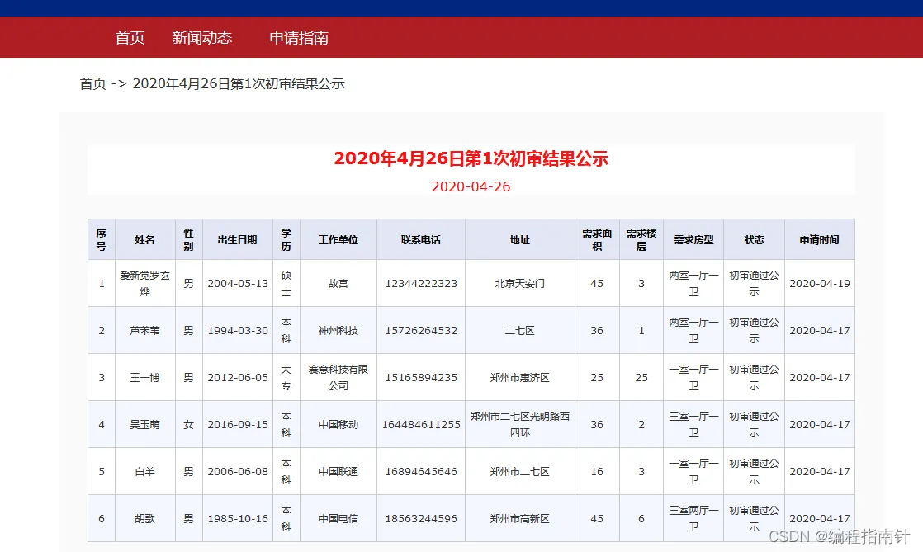The width and height of the screenshot is (923, 552).
Task: Click the workplace cell 中国联通
Action: (x=338, y=471)
